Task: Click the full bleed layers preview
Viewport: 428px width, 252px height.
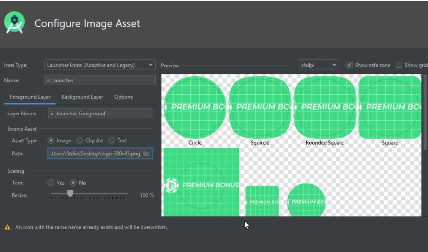Action: (x=201, y=182)
